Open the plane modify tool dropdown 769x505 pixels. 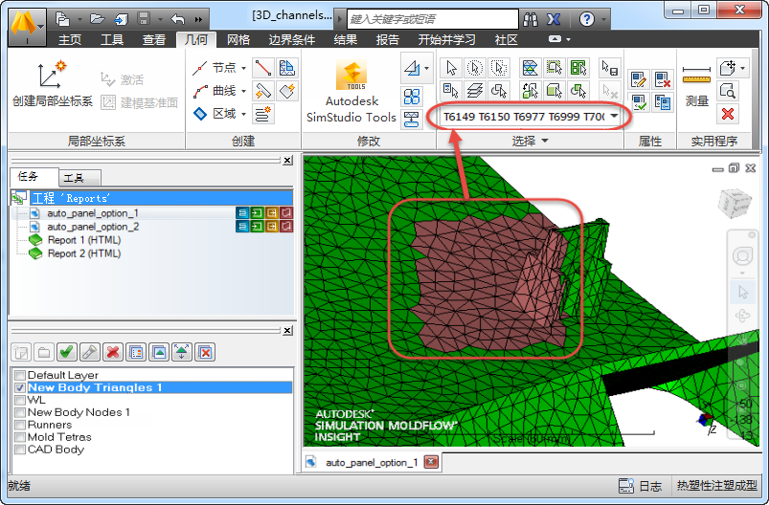[x=427, y=68]
